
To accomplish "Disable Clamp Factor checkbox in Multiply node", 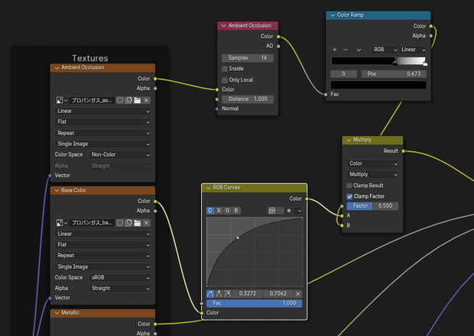I will coord(349,196).
